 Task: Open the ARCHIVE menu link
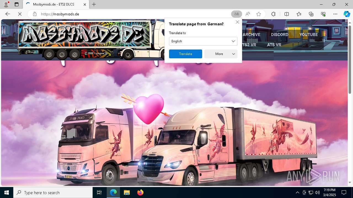coord(251,35)
